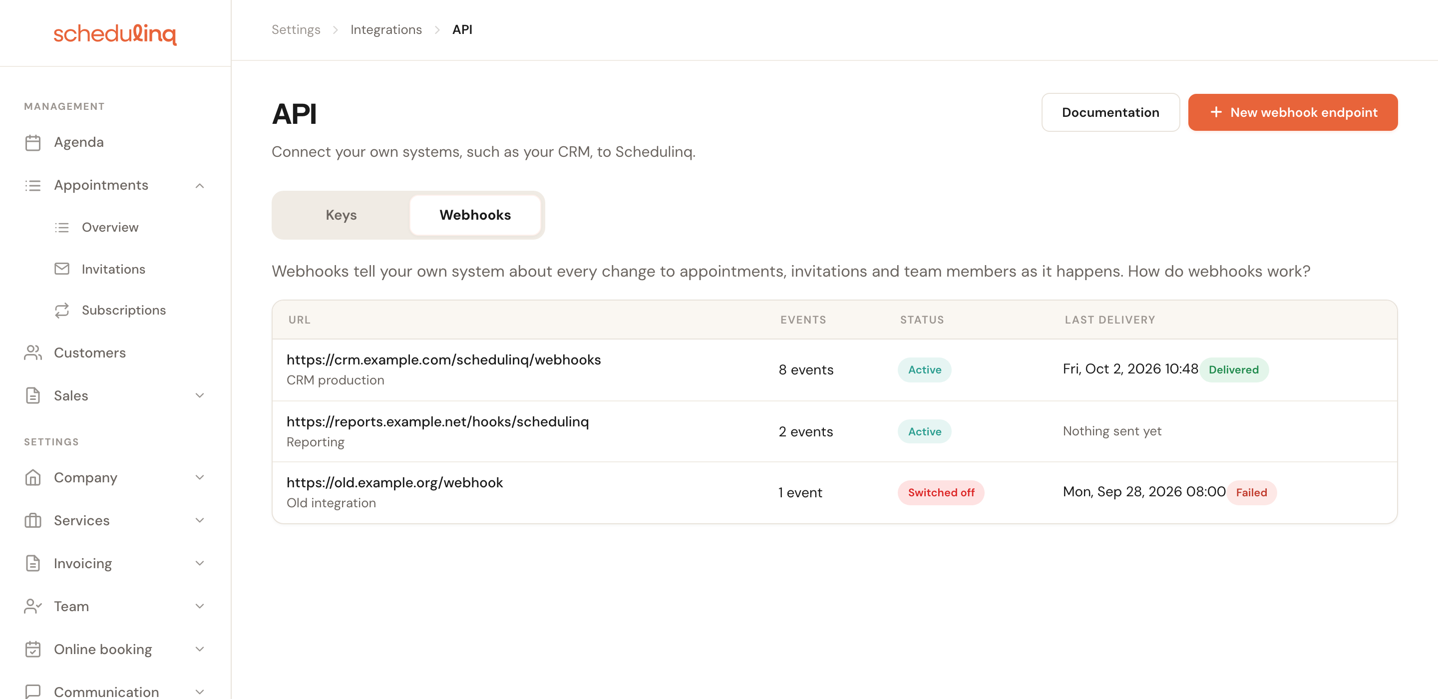Expand the Team settings chevron
The width and height of the screenshot is (1438, 699).
click(x=200, y=606)
